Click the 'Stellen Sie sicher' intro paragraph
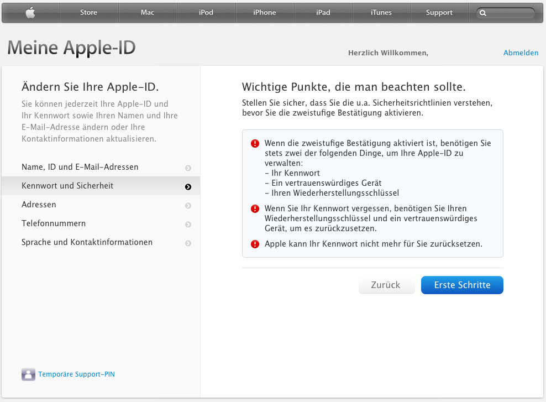This screenshot has height=402, width=546. [367, 108]
